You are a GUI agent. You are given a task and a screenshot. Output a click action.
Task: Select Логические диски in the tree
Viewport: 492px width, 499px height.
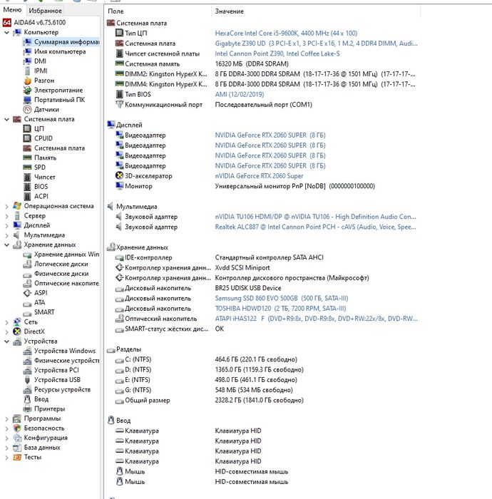pyautogui.click(x=61, y=264)
